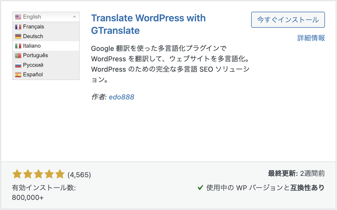This screenshot has height=210, width=337.
Task: Choose Русский from the language list
Action: pos(46,65)
